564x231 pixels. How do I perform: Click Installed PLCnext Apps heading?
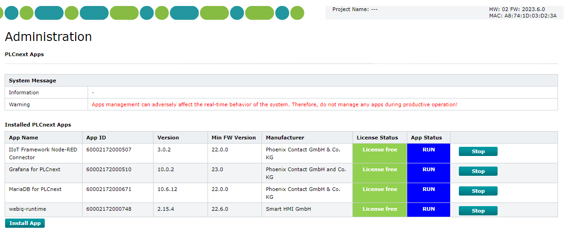coord(38,125)
